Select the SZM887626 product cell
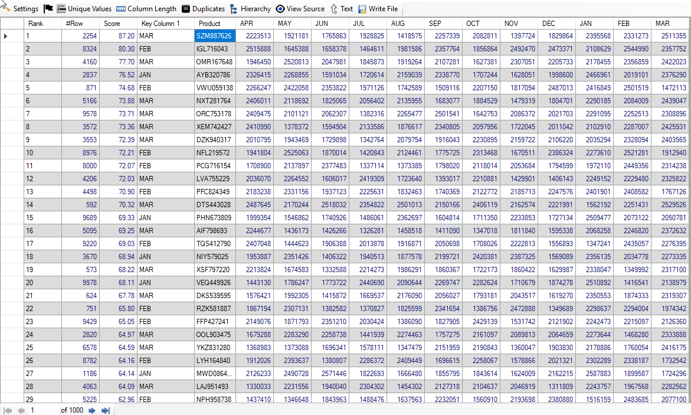This screenshot has width=691, height=415. (215, 36)
